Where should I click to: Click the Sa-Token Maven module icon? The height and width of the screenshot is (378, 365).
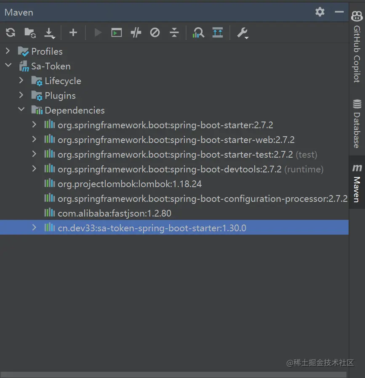(24, 66)
